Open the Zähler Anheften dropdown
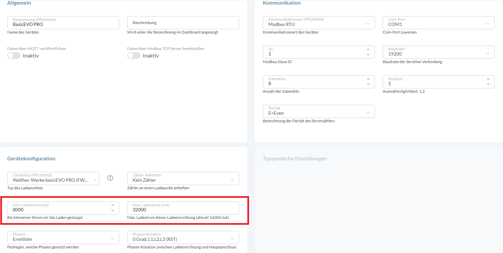Image resolution: width=503 pixels, height=253 pixels. tap(183, 178)
